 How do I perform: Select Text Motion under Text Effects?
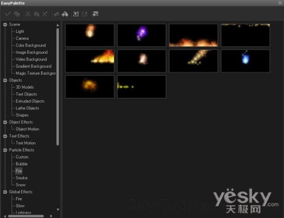(26, 143)
